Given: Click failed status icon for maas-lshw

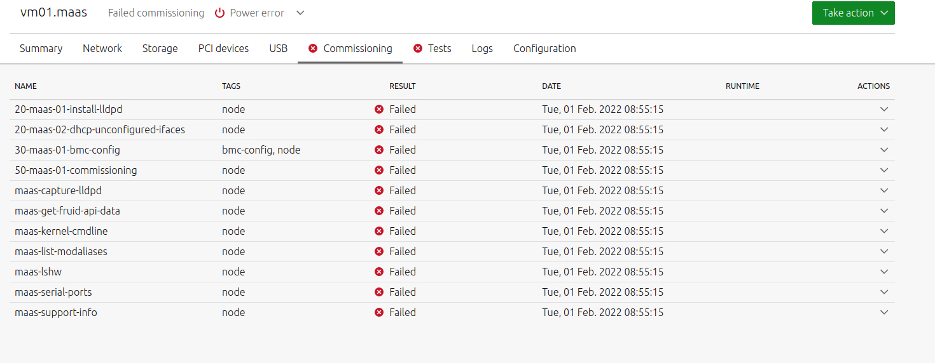Looking at the screenshot, I should 379,272.
